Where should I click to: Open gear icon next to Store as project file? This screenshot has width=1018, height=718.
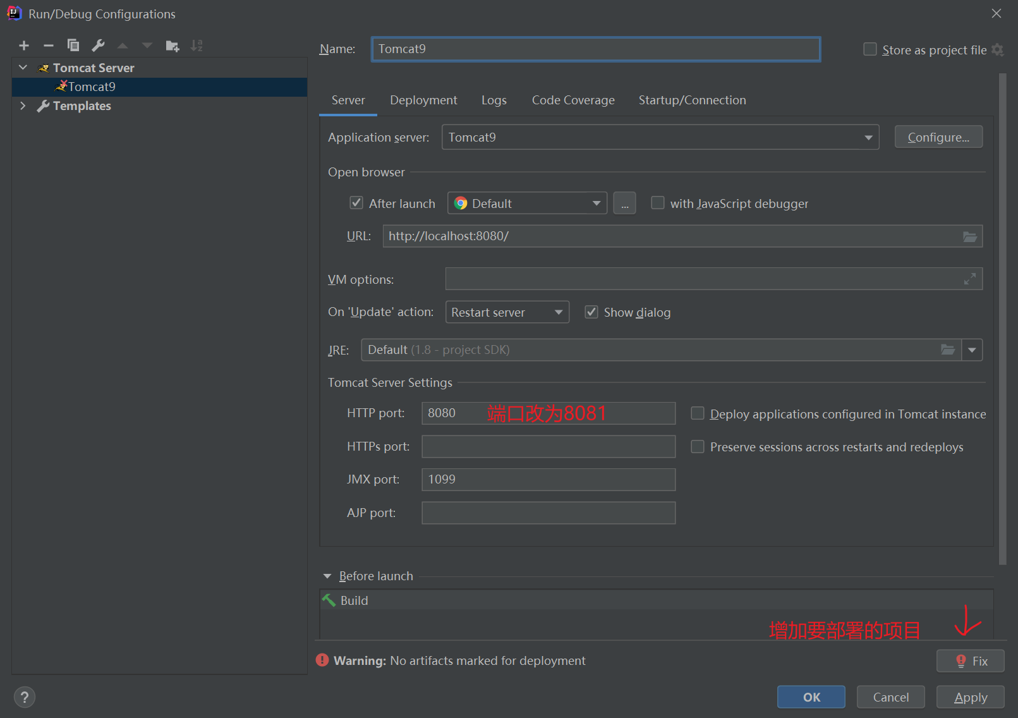pos(998,50)
